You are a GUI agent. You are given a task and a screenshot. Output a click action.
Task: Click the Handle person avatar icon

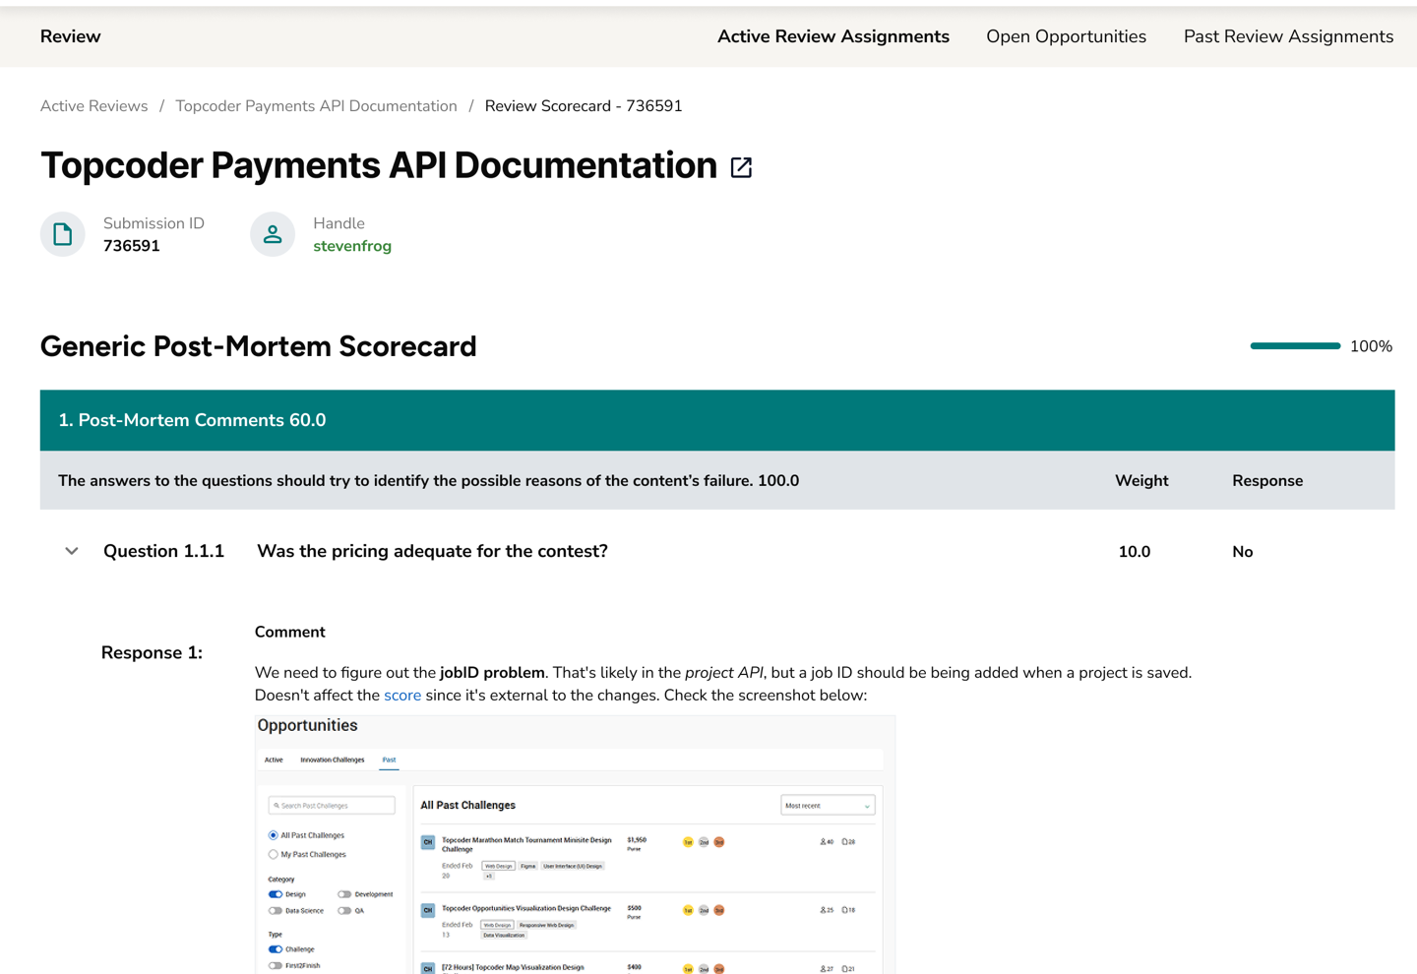(x=273, y=234)
